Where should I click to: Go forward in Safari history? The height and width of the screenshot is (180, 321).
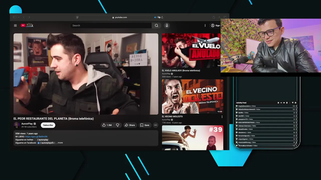tap(29, 17)
